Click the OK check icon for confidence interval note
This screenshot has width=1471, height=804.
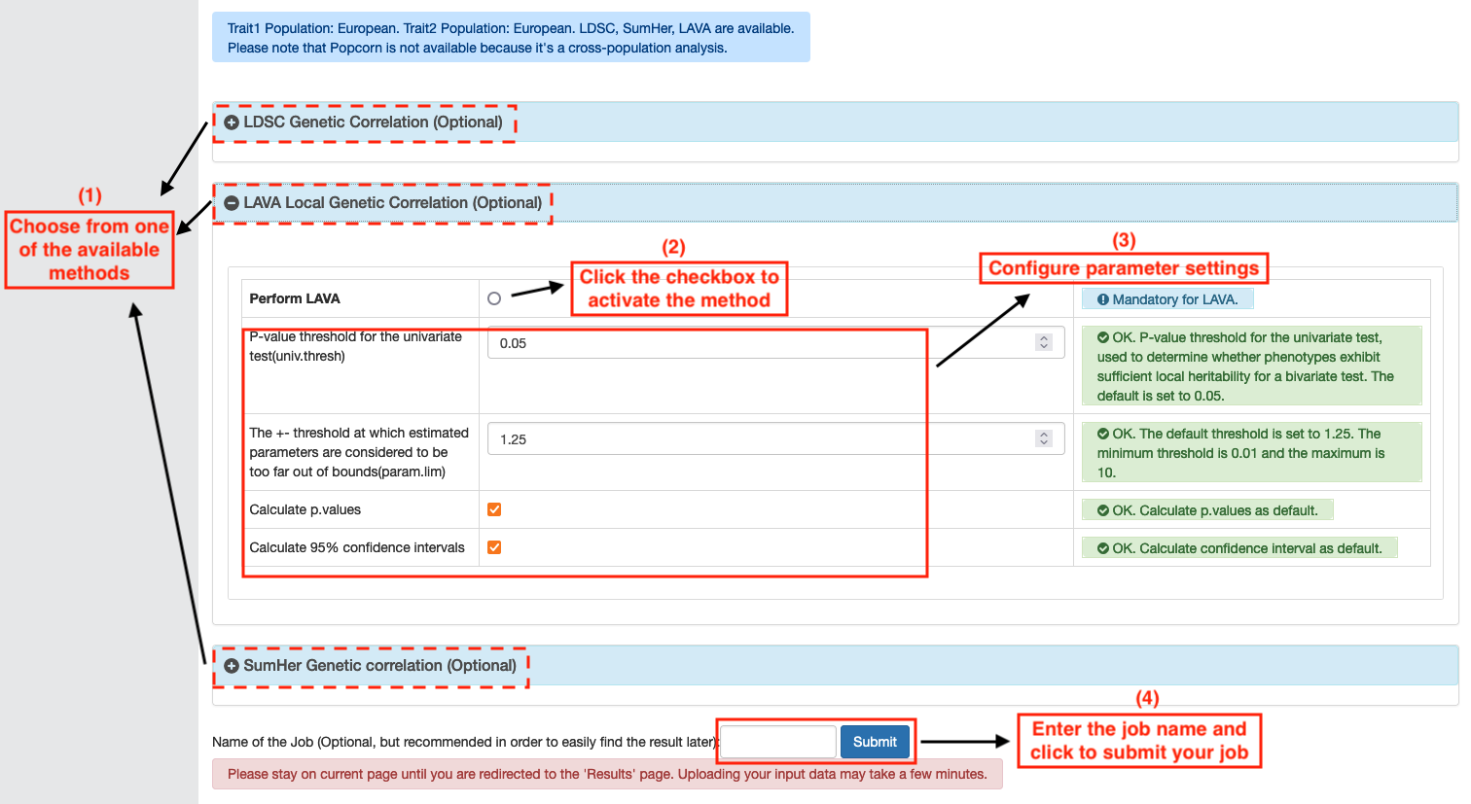(x=1103, y=548)
